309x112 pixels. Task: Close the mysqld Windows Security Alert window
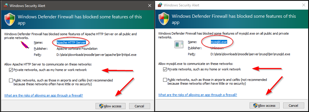(x=304, y=5)
